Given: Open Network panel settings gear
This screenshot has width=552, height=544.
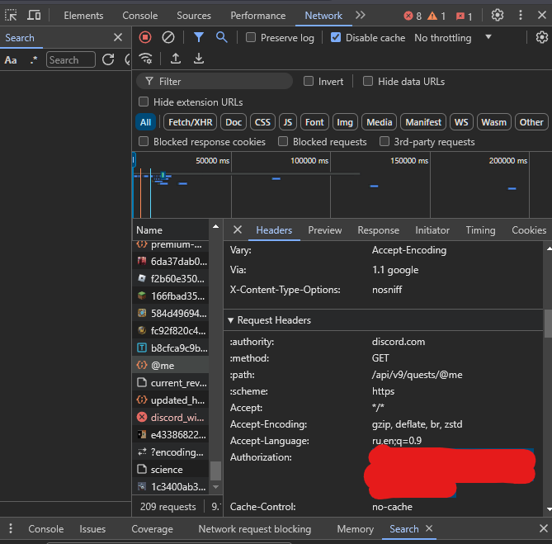Looking at the screenshot, I should pyautogui.click(x=542, y=37).
